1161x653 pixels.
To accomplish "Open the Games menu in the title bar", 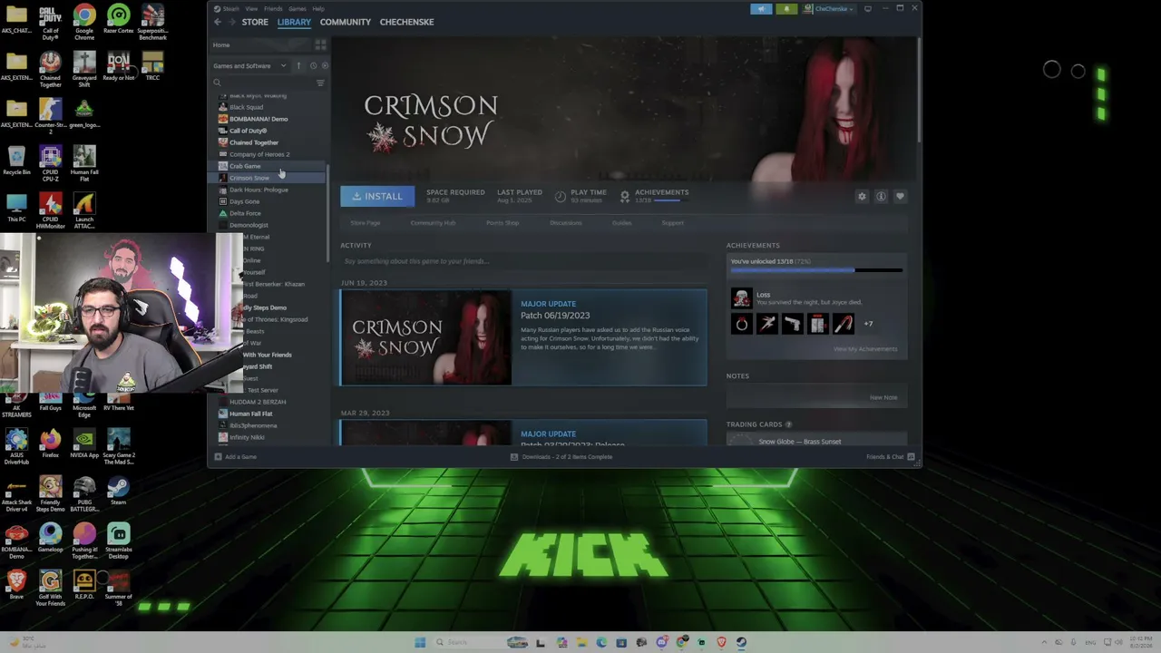I will (297, 9).
